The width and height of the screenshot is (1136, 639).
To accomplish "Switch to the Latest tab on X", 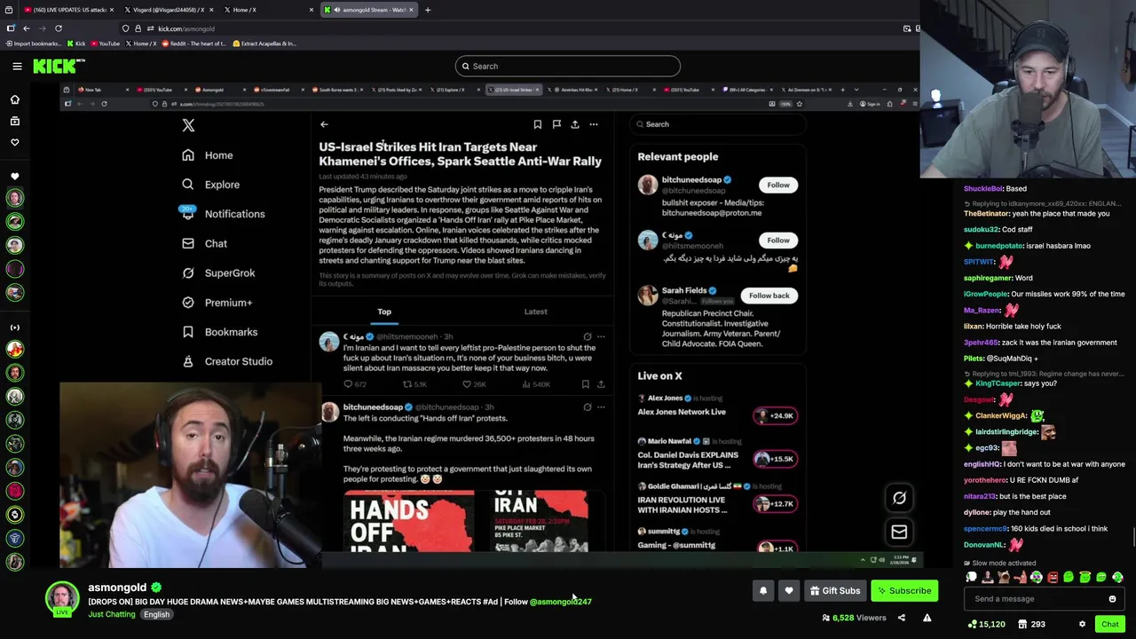I will pos(535,312).
